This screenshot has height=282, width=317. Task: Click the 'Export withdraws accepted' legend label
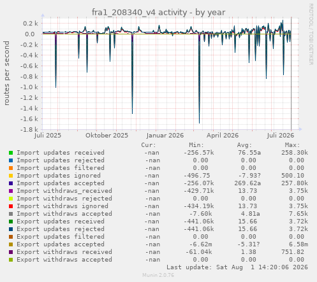click(x=64, y=260)
